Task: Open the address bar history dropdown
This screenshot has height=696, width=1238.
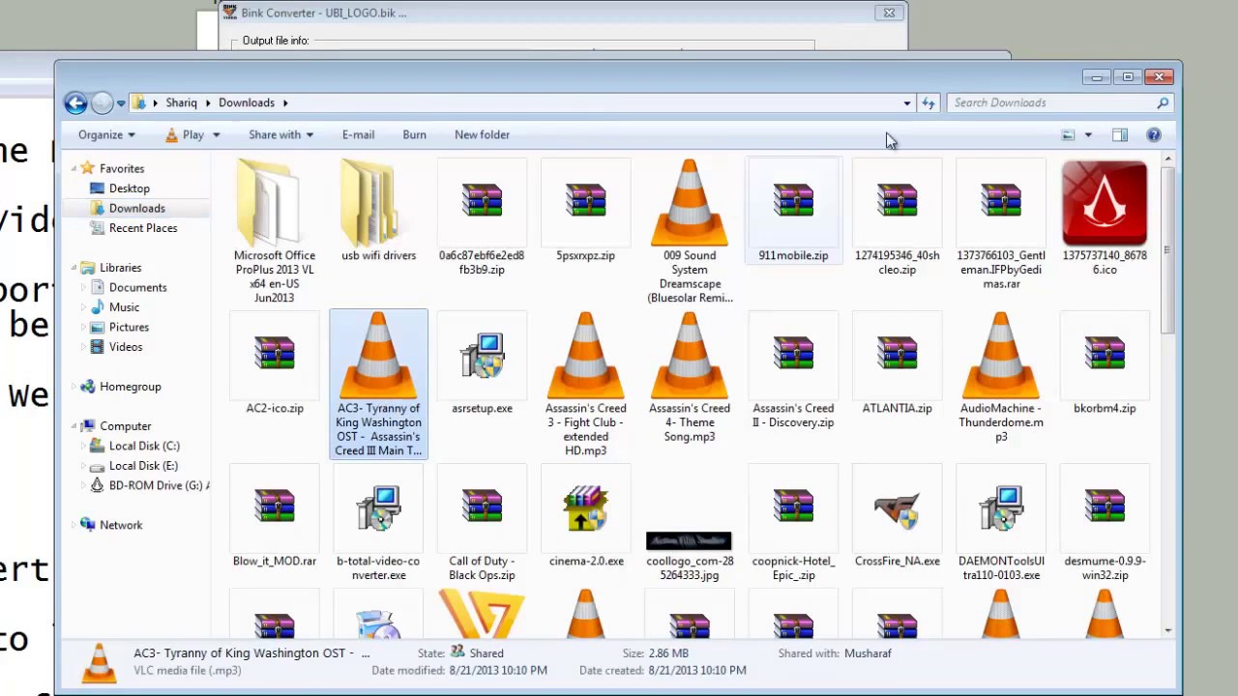Action: point(907,102)
